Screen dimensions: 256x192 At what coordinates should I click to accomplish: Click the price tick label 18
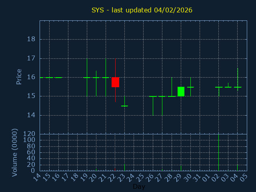(x=31, y=39)
